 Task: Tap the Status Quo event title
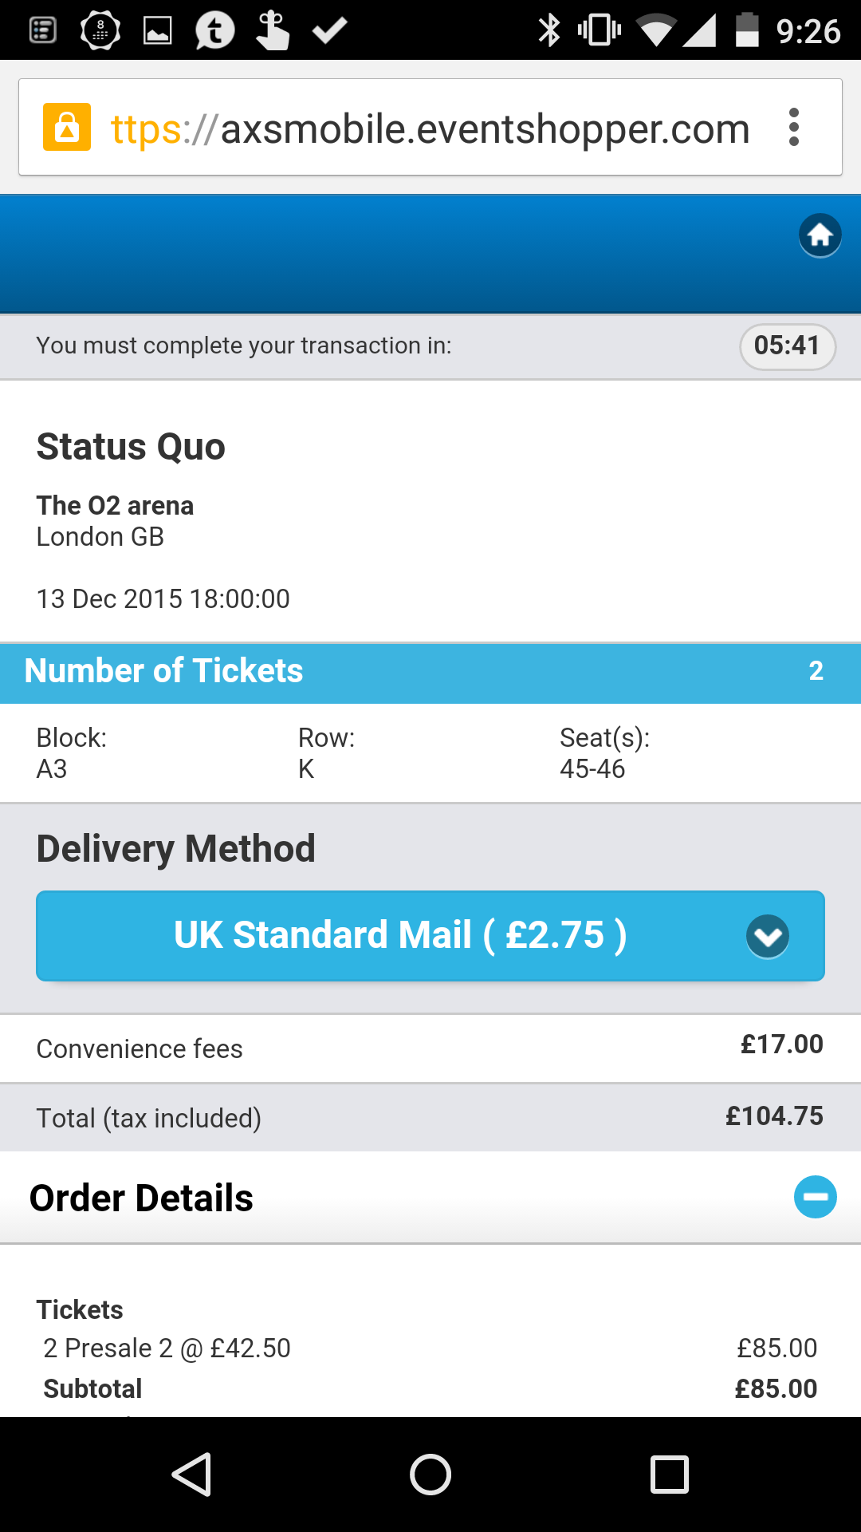pos(131,447)
